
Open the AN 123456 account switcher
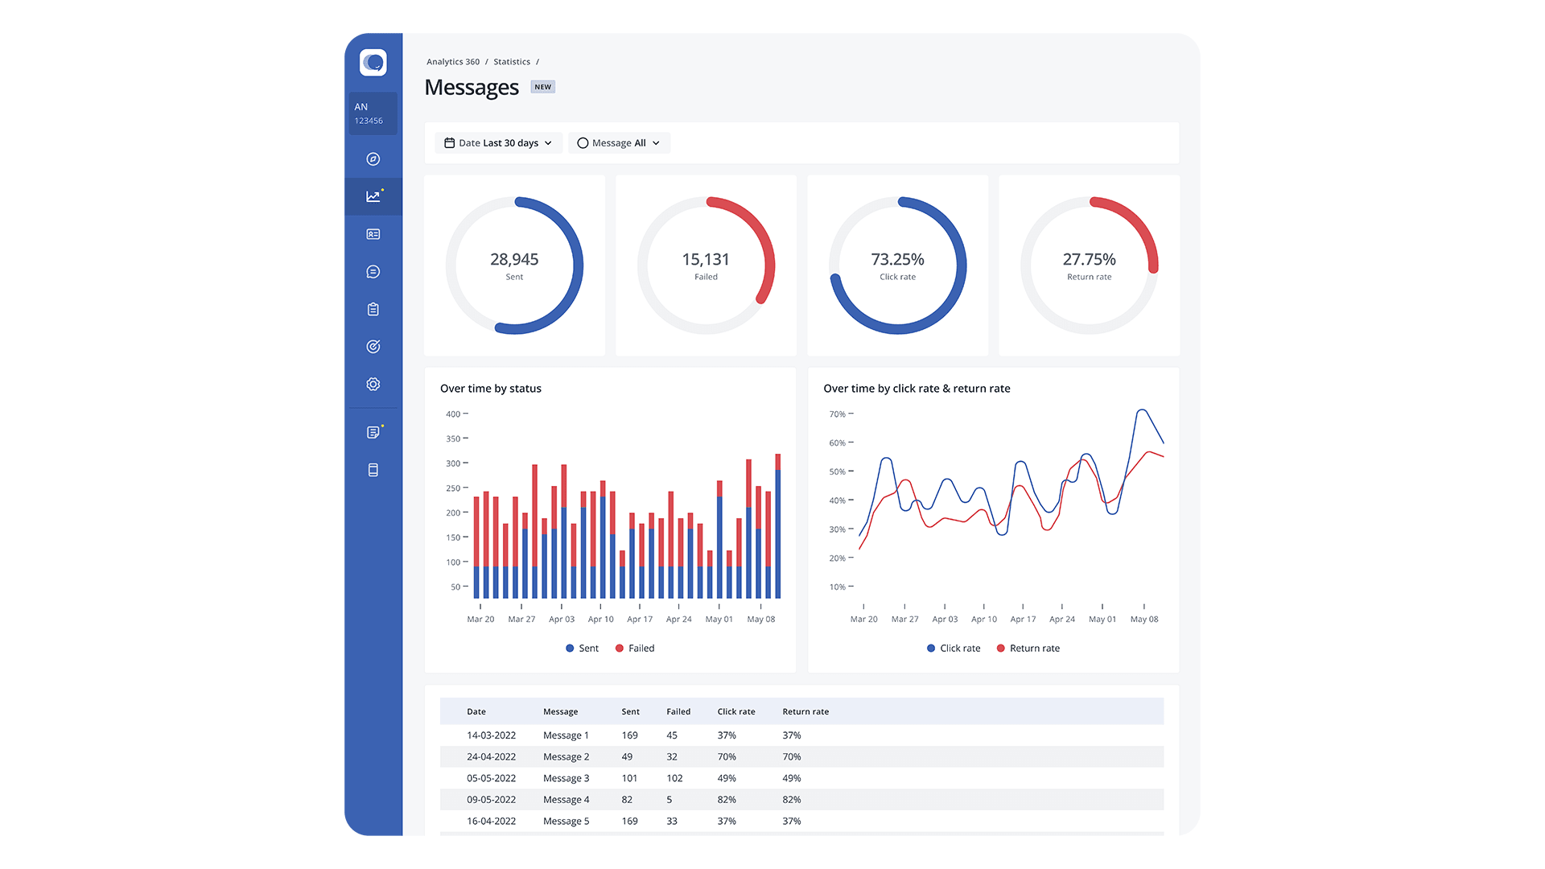click(373, 113)
